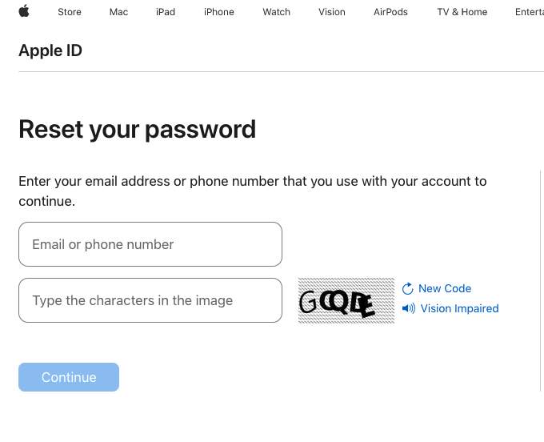Click the Apple ID heading link

50,51
